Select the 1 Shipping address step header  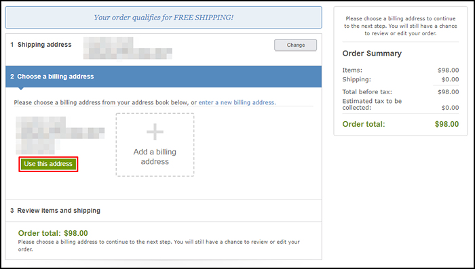(41, 45)
